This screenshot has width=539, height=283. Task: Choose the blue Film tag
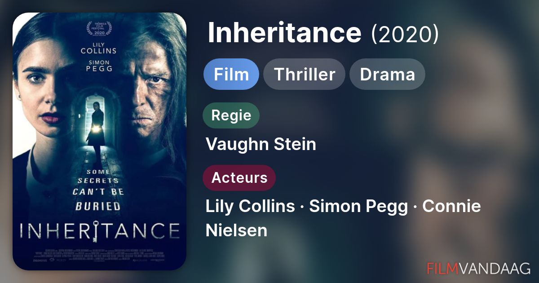coord(231,74)
